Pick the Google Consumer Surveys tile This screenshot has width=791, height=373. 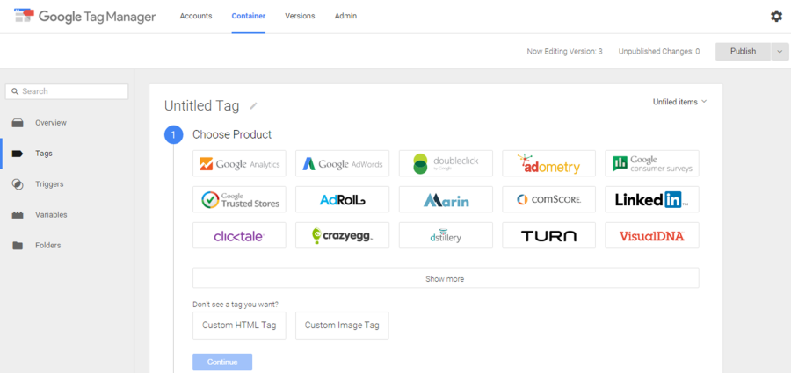(x=652, y=163)
